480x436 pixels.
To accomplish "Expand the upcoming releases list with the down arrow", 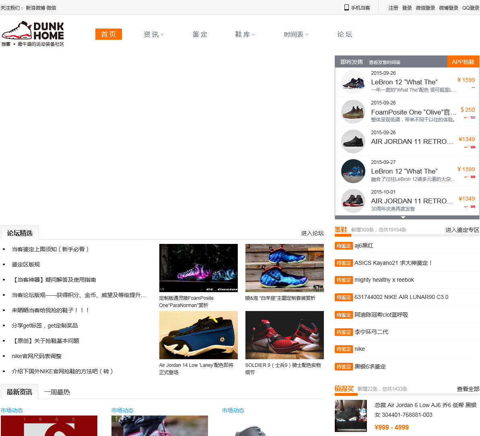I will tap(403, 217).
